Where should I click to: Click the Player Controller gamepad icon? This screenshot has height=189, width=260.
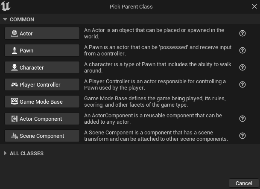coord(15,84)
